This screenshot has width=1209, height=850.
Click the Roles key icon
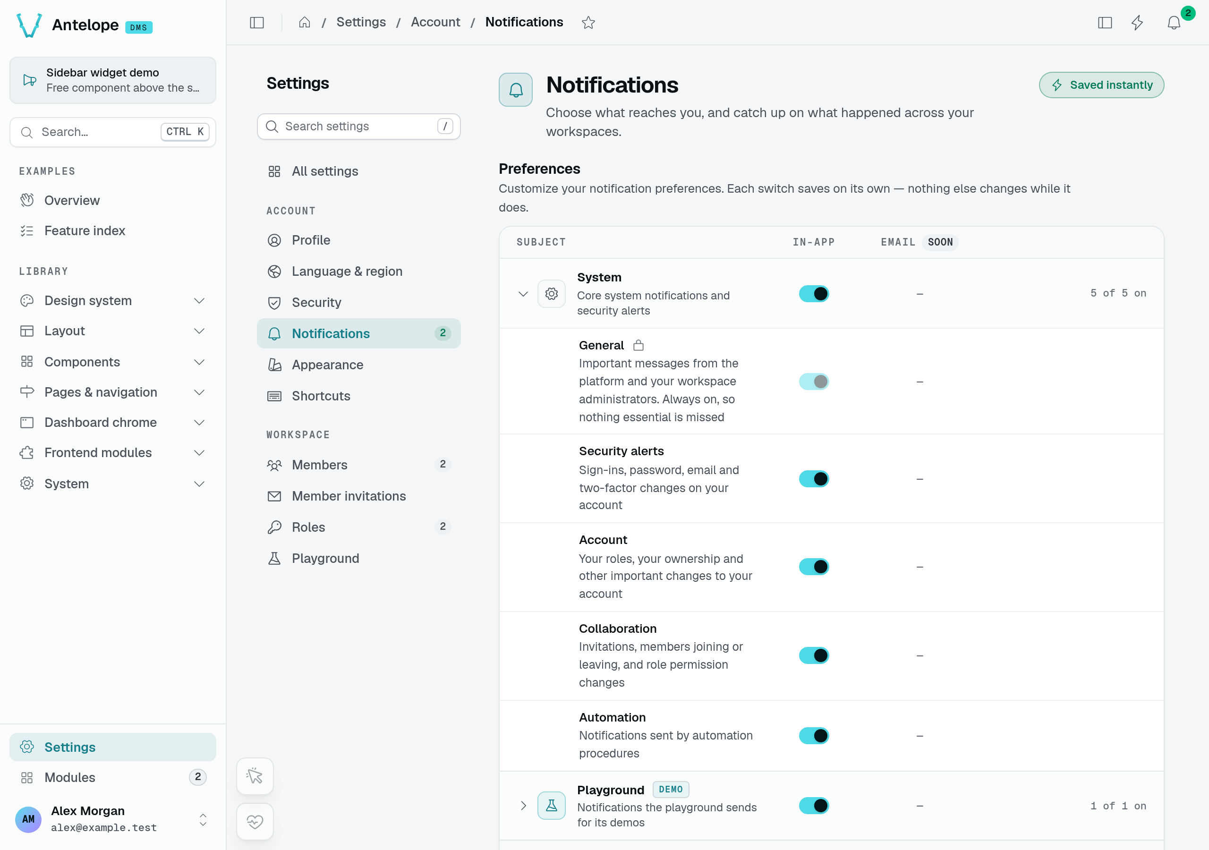pyautogui.click(x=274, y=527)
